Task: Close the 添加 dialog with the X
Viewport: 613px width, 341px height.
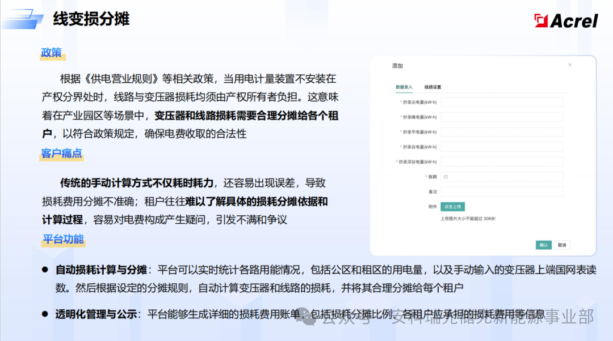Action: pos(570,65)
